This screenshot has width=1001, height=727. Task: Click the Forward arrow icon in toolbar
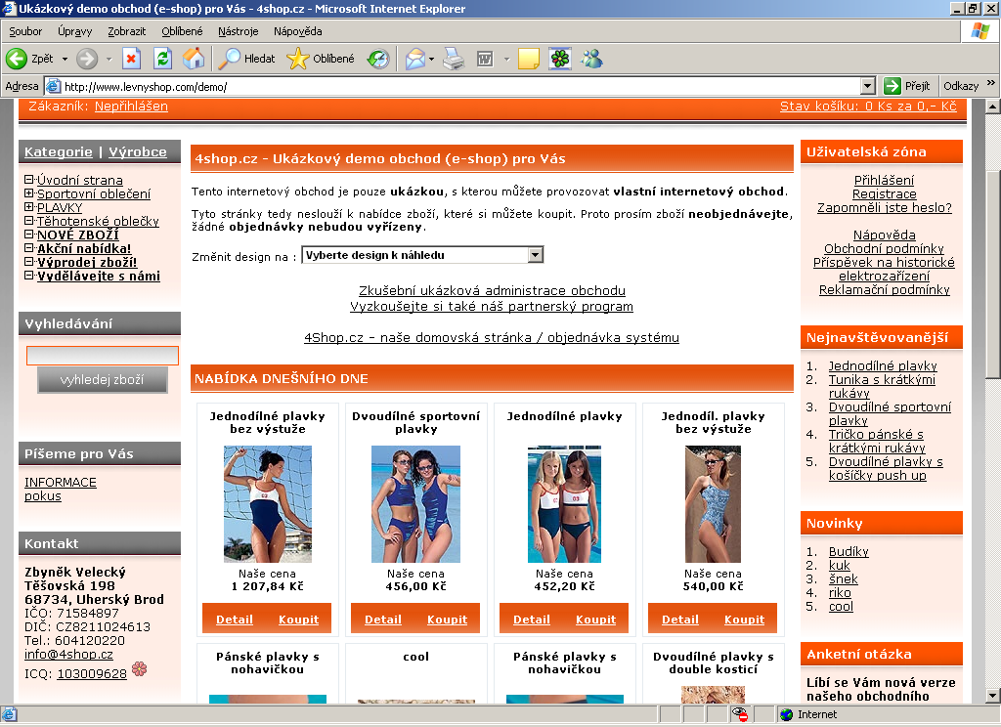(x=87, y=59)
